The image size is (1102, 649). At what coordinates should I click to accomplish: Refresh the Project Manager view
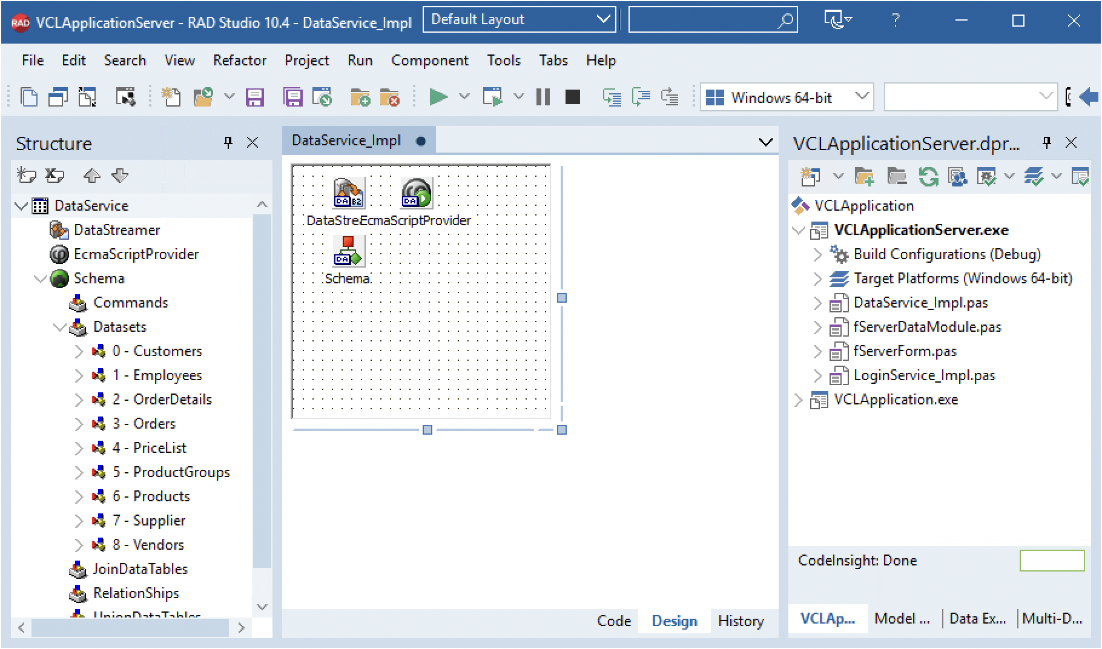[928, 176]
